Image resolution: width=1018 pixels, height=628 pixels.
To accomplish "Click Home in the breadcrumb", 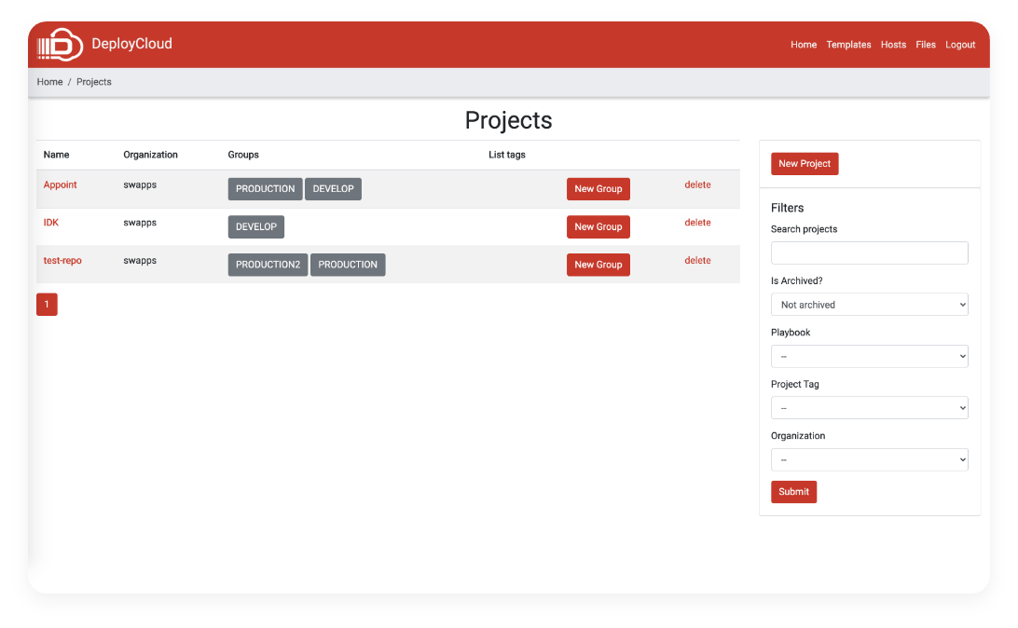I will tap(50, 82).
